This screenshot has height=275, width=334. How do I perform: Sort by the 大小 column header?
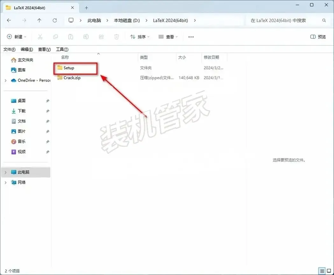[182, 57]
